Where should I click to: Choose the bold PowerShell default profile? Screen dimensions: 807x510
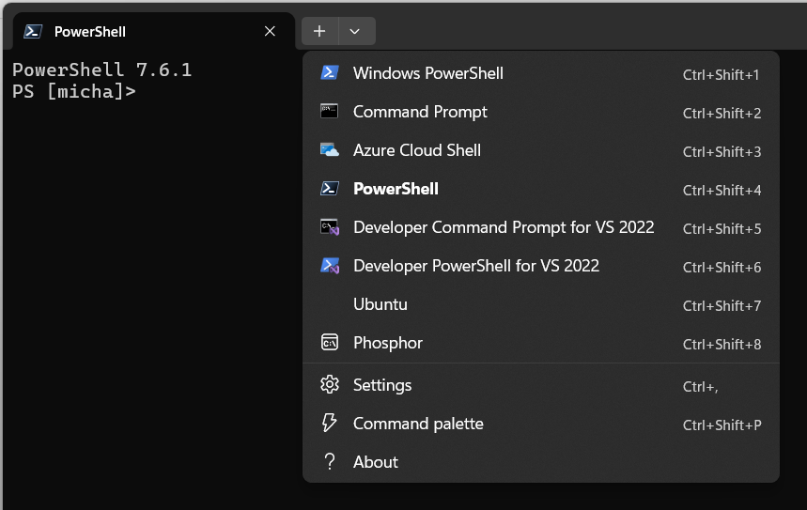click(x=541, y=189)
